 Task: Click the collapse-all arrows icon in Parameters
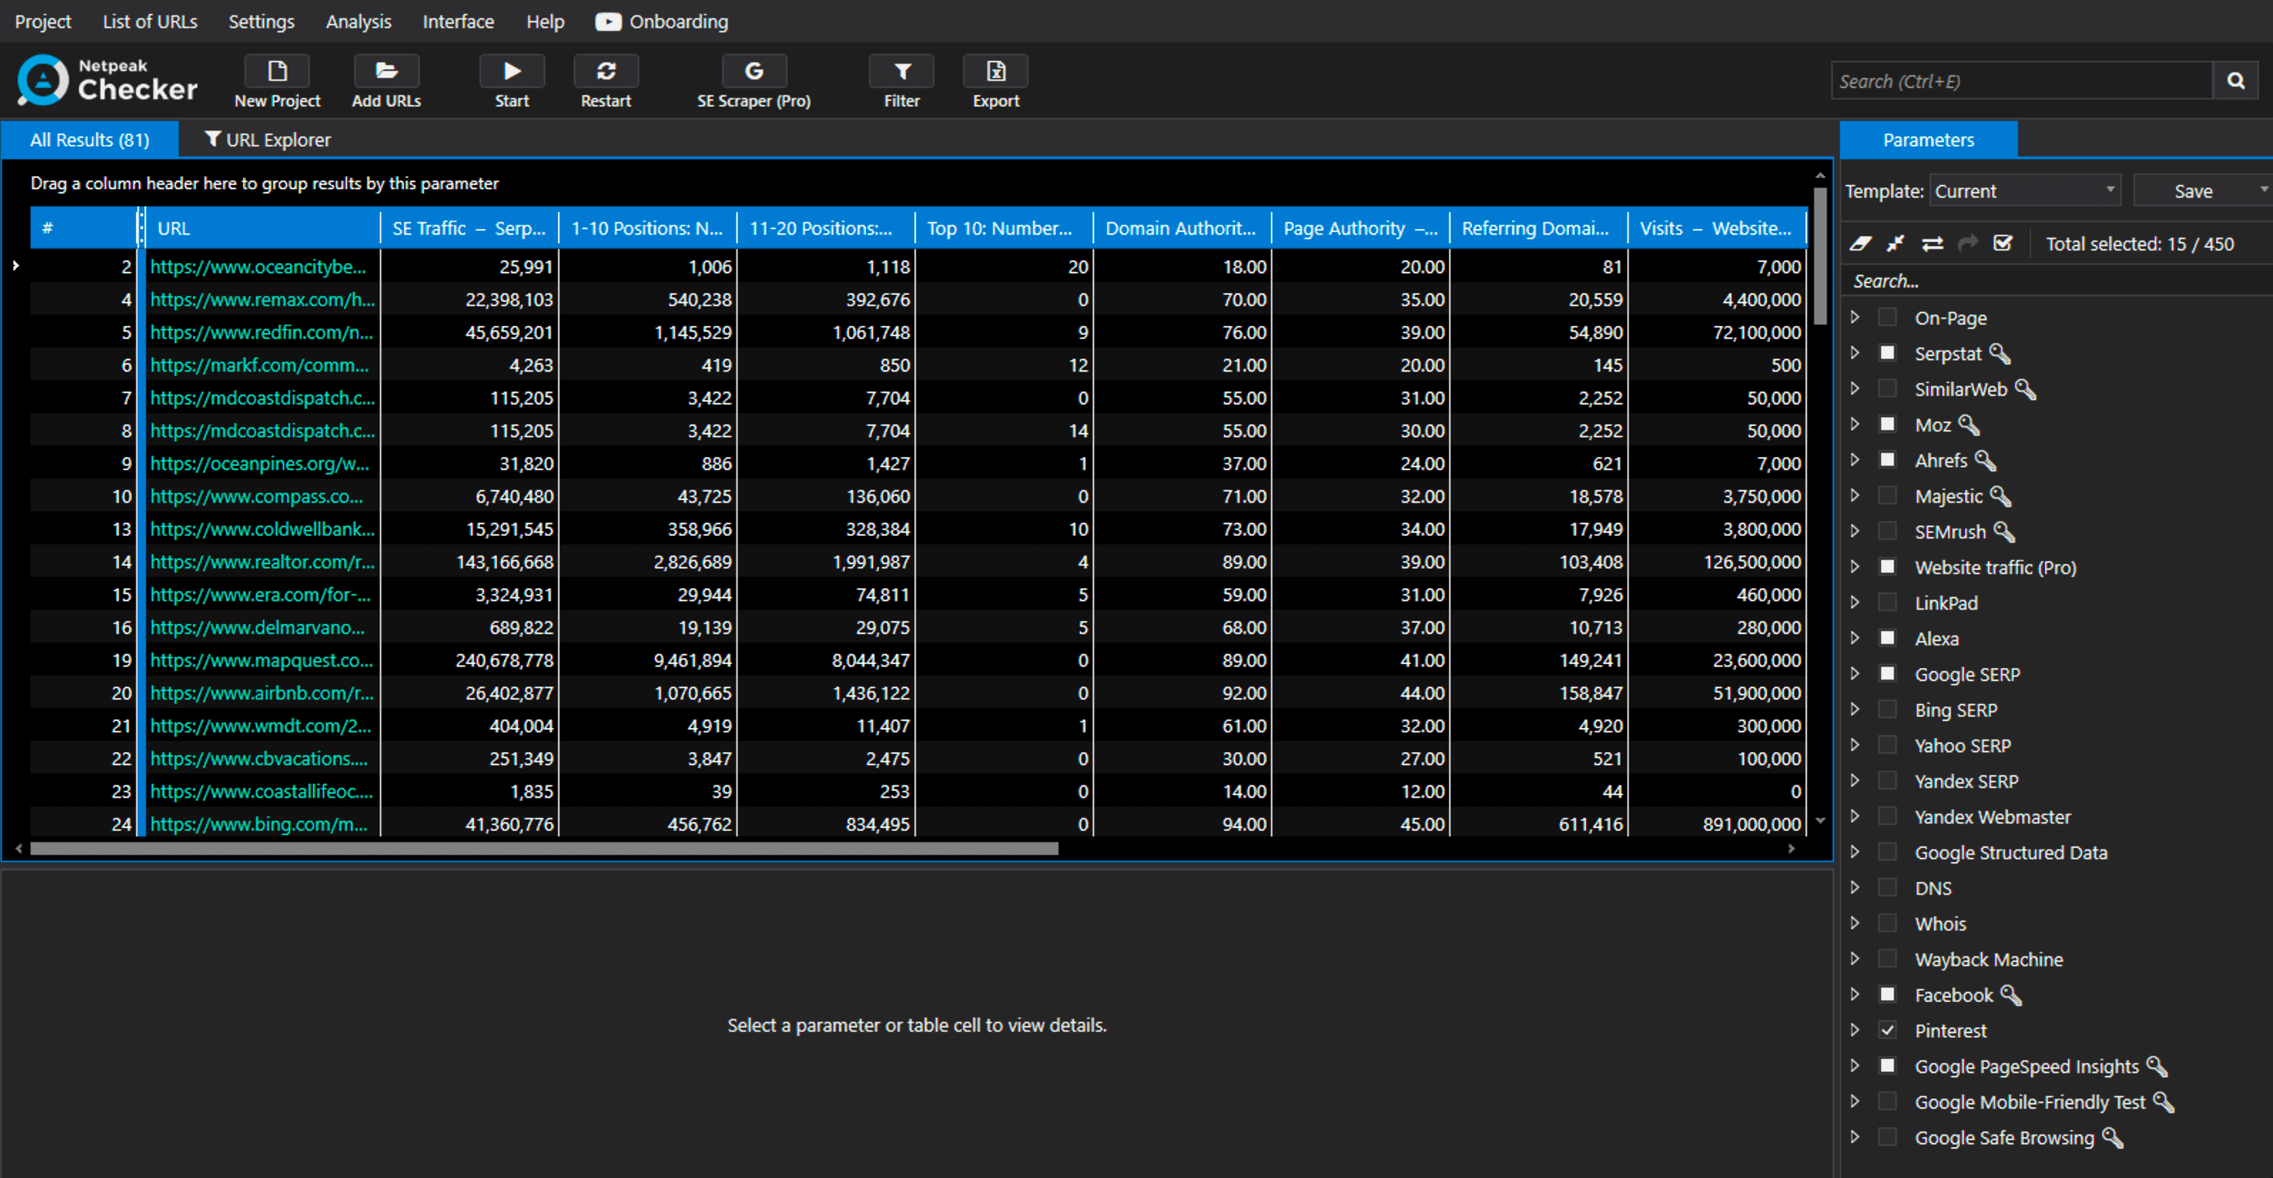pyautogui.click(x=1895, y=244)
